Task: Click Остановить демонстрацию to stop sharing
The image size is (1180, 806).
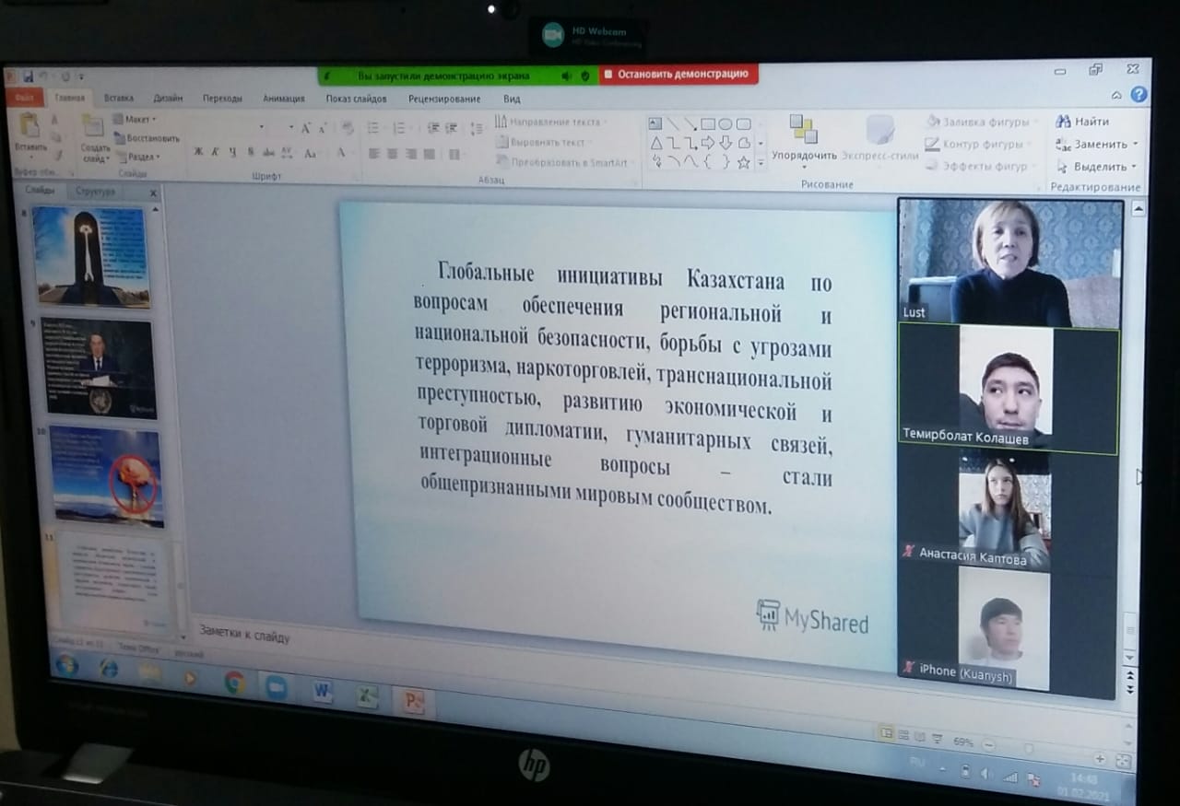Action: pos(679,75)
